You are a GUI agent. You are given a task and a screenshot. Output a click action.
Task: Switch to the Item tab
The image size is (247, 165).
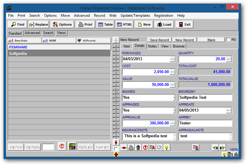(x=127, y=46)
